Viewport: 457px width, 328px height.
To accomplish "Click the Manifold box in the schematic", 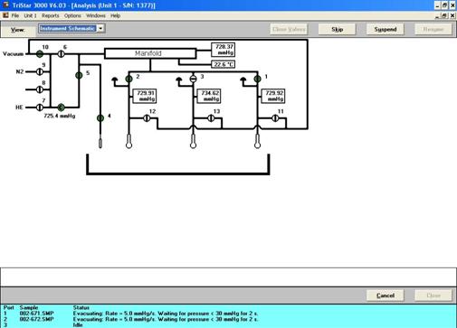I will tap(150, 53).
